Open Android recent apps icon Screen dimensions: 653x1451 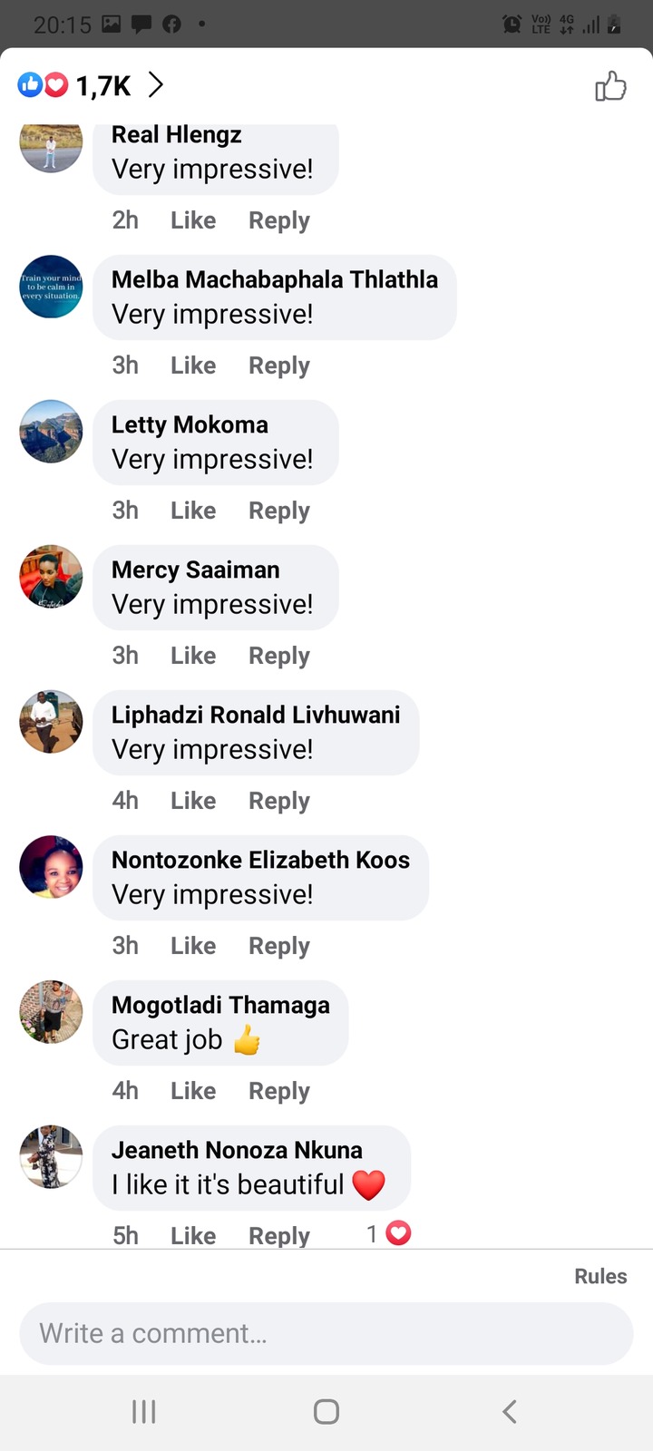(x=144, y=1411)
